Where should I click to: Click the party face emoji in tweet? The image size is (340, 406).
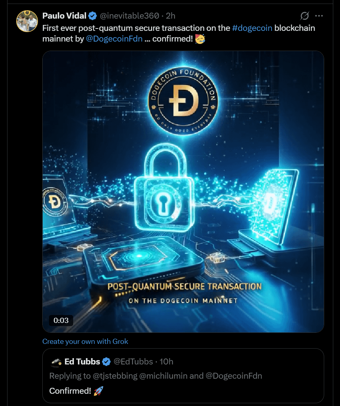(x=200, y=39)
